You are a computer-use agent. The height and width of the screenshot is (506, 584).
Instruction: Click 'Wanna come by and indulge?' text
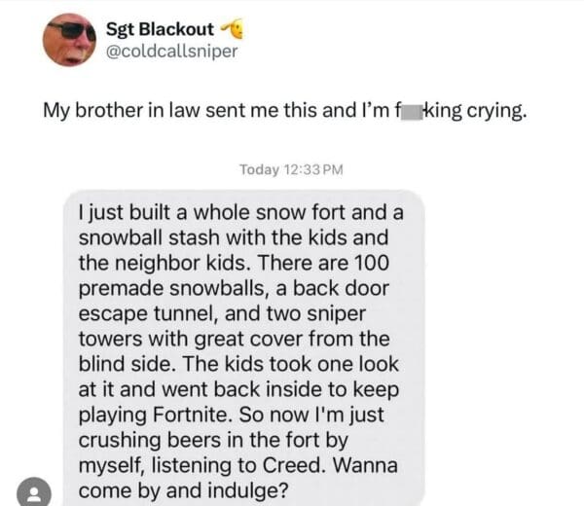point(238,478)
